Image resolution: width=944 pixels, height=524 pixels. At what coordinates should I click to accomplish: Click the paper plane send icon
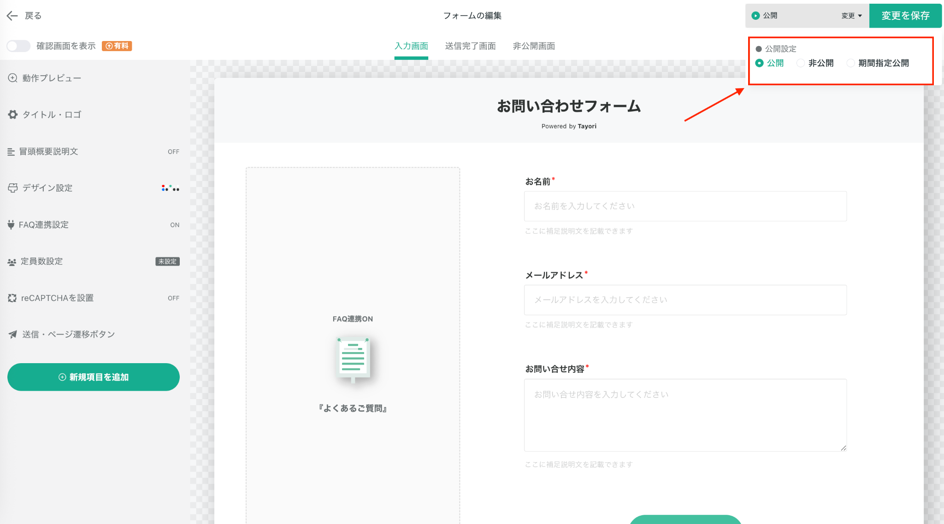point(12,335)
